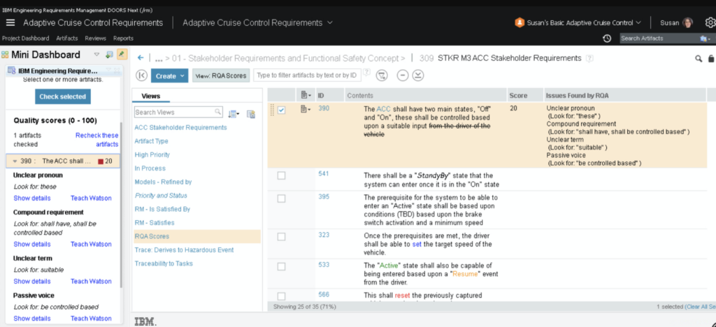The height and width of the screenshot is (327, 716).
Task: Click the Mini Dashboard grid icon
Action: pyautogui.click(x=5, y=54)
